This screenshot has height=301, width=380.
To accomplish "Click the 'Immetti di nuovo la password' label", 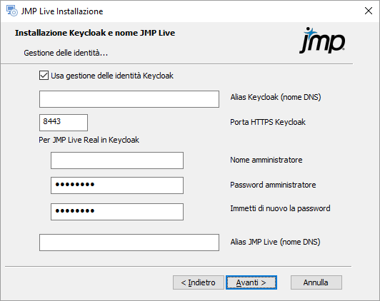I will pyautogui.click(x=280, y=208).
